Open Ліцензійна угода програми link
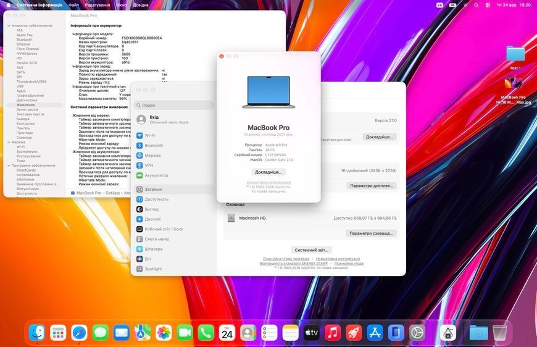Screen dimensions: 537x347 (286, 259)
